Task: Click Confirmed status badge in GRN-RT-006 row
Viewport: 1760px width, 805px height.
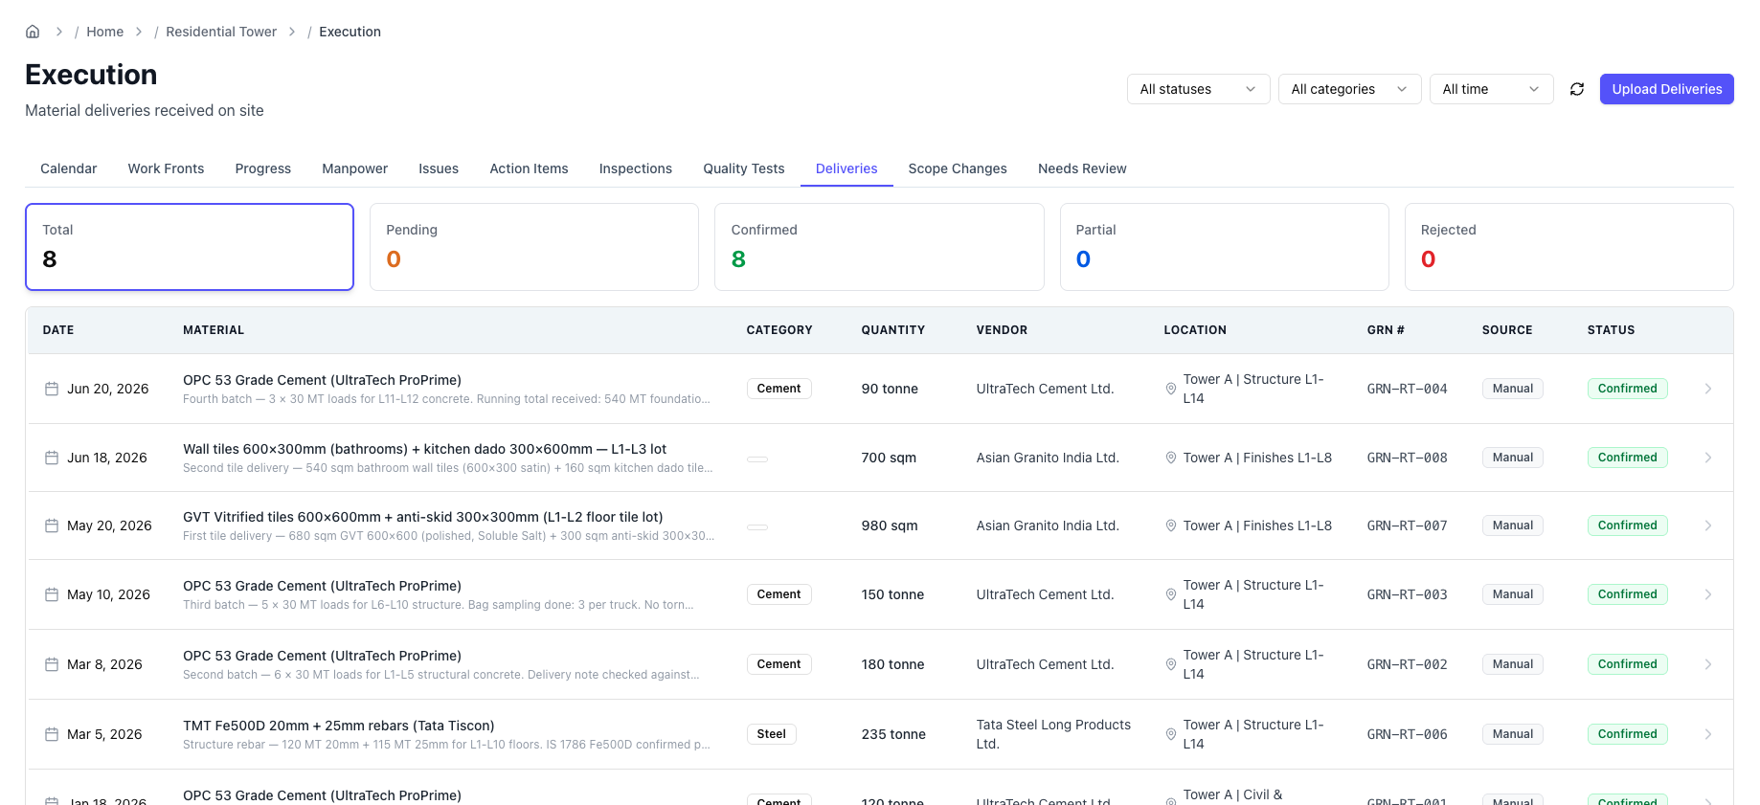Action: tap(1627, 734)
